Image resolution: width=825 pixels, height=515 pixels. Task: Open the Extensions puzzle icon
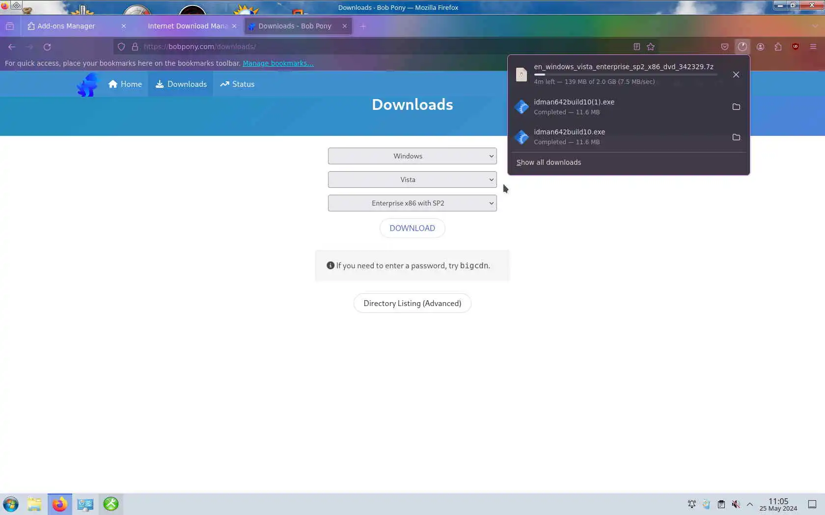tap(778, 47)
